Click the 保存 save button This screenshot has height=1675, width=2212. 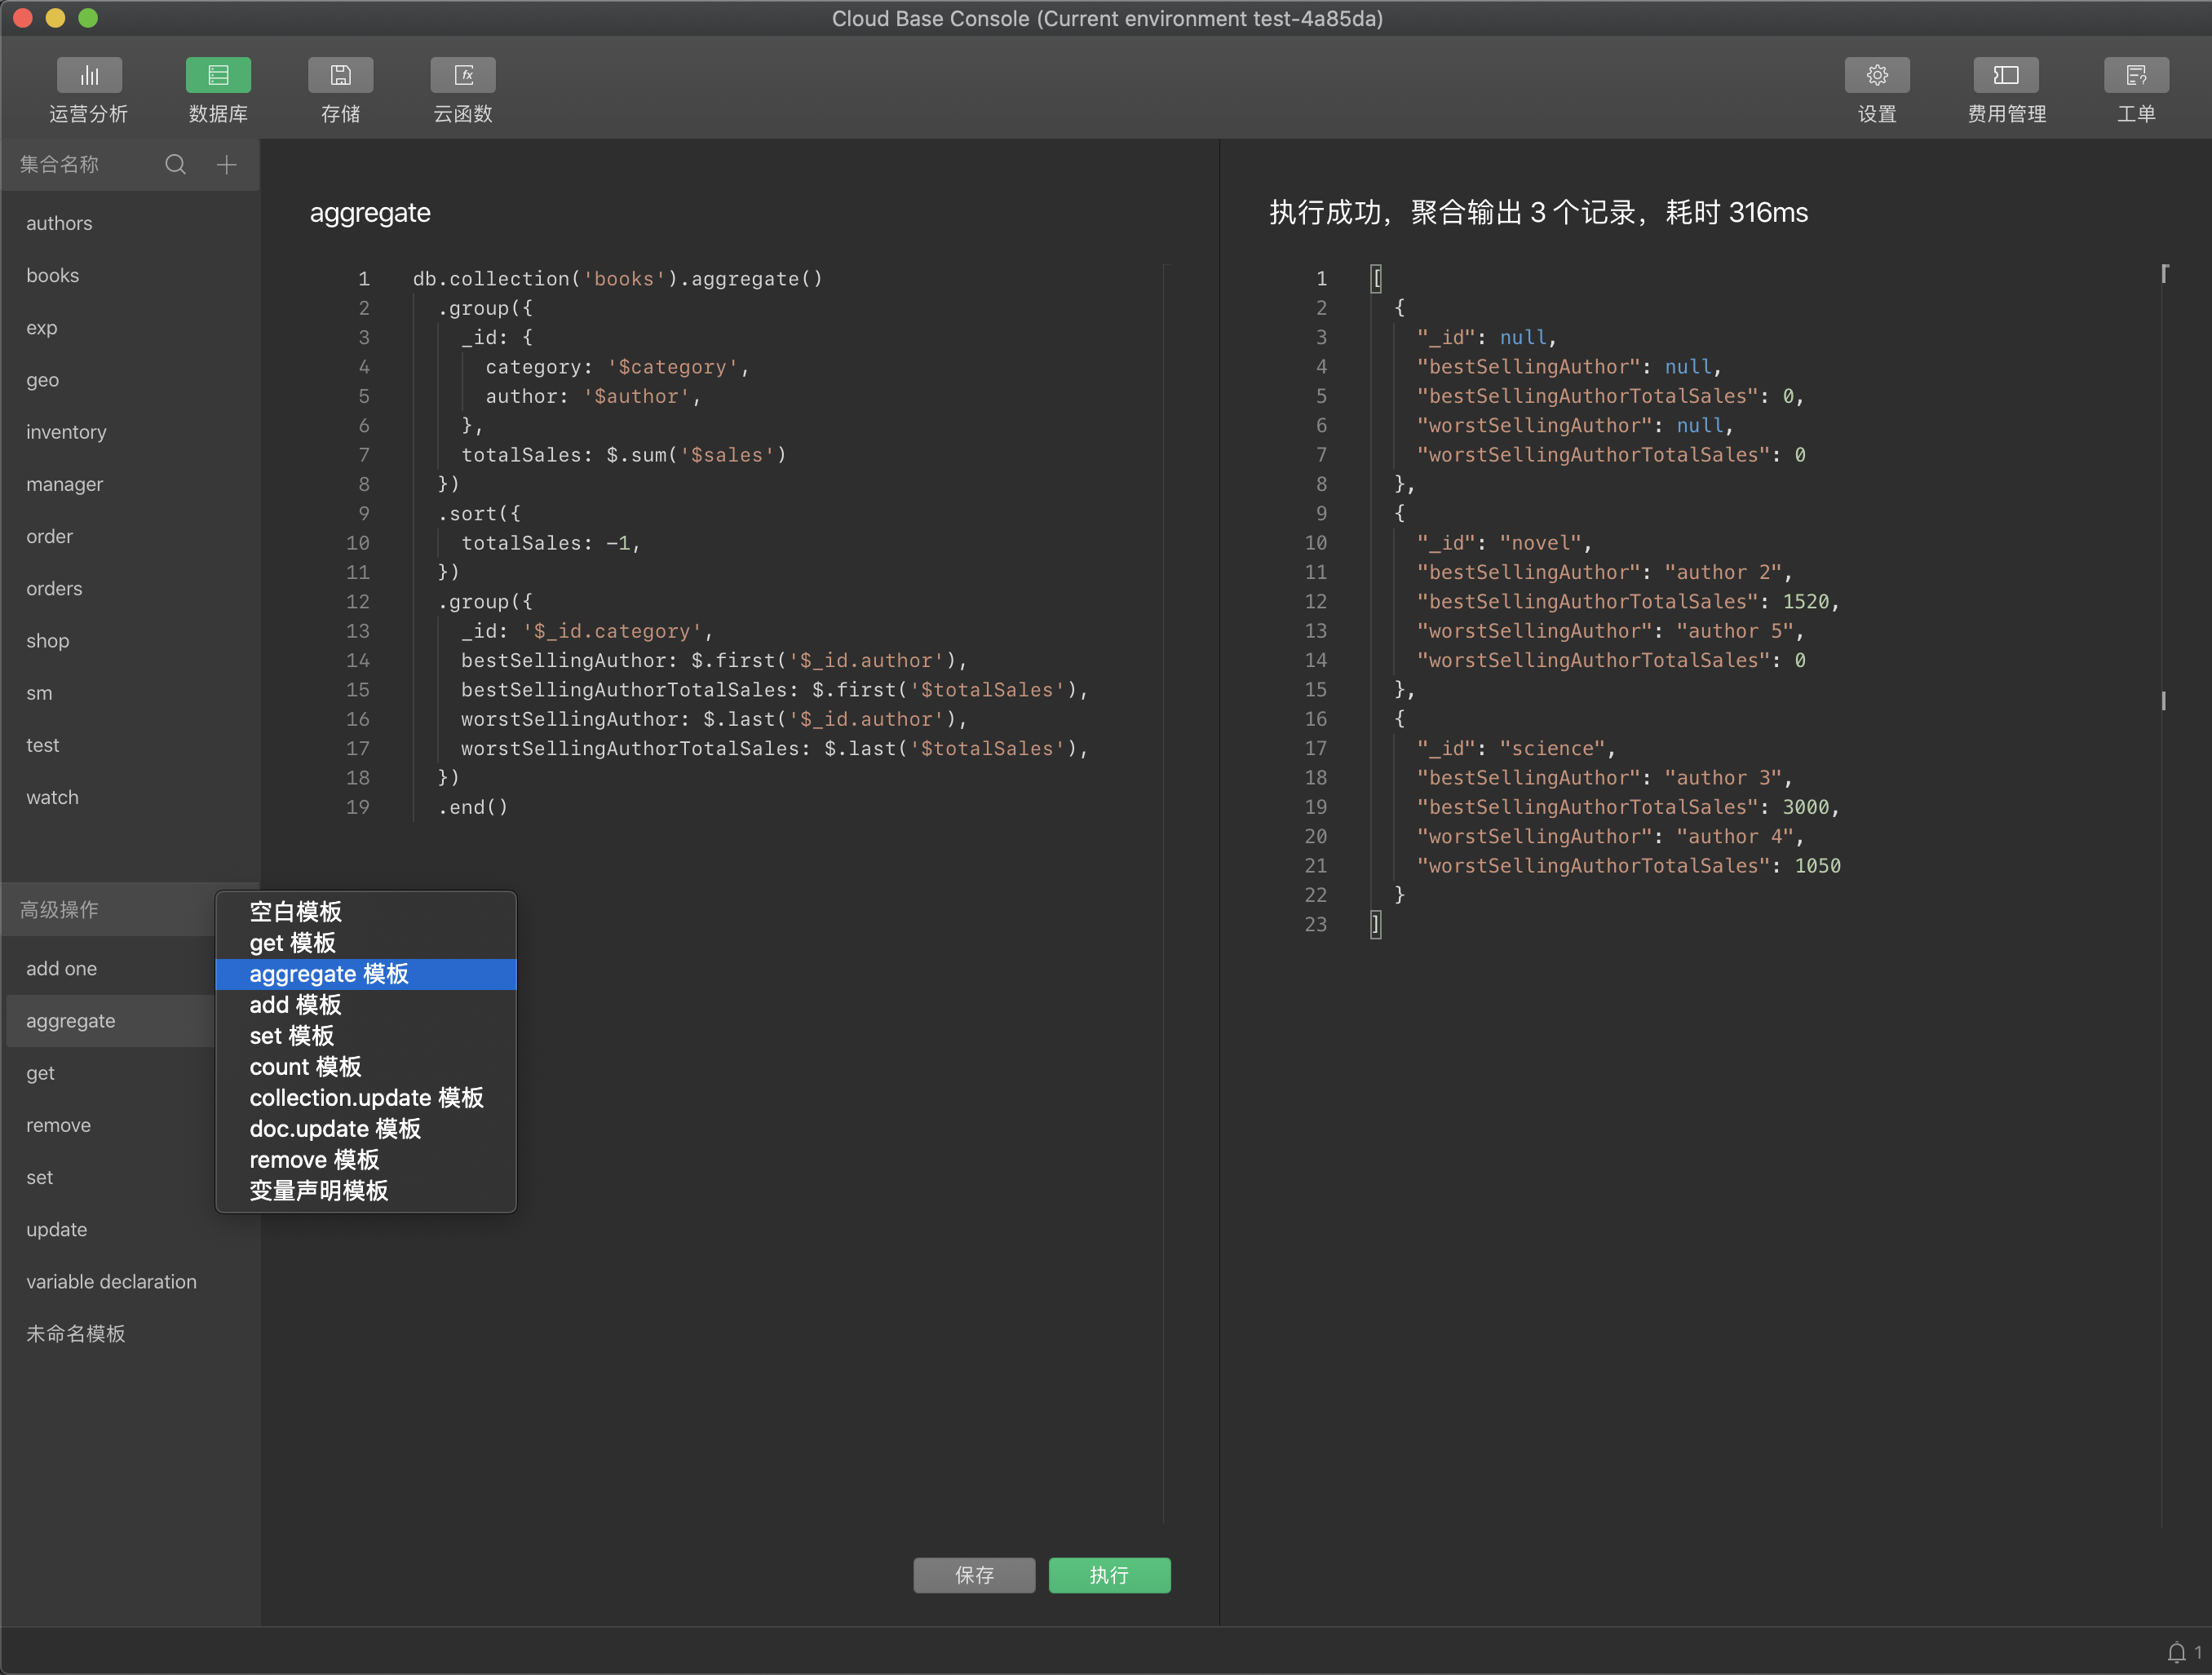pos(974,1575)
